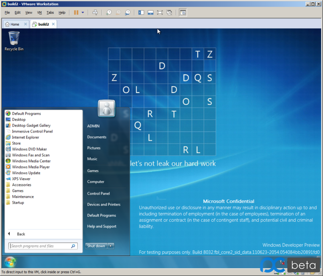Pause the virtual machine with toolbar button
Viewport: 323px width, 276px height.
point(76,12)
